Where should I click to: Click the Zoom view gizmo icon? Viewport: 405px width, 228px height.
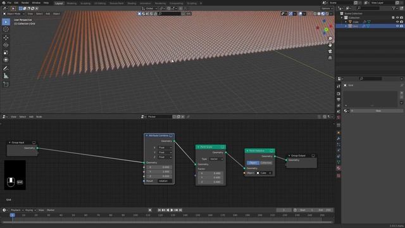[x=330, y=39]
